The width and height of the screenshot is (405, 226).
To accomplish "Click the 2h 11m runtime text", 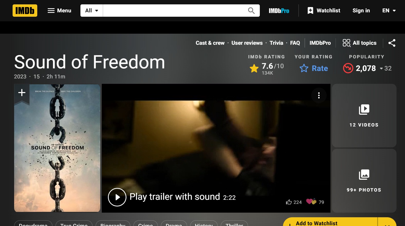I will 56,77.
